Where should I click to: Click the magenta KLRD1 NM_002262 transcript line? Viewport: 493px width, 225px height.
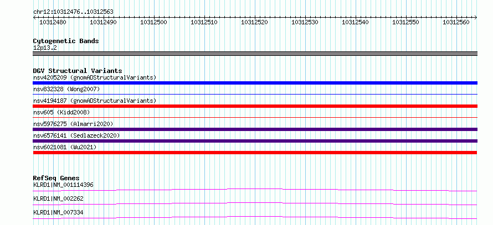pos(255,203)
